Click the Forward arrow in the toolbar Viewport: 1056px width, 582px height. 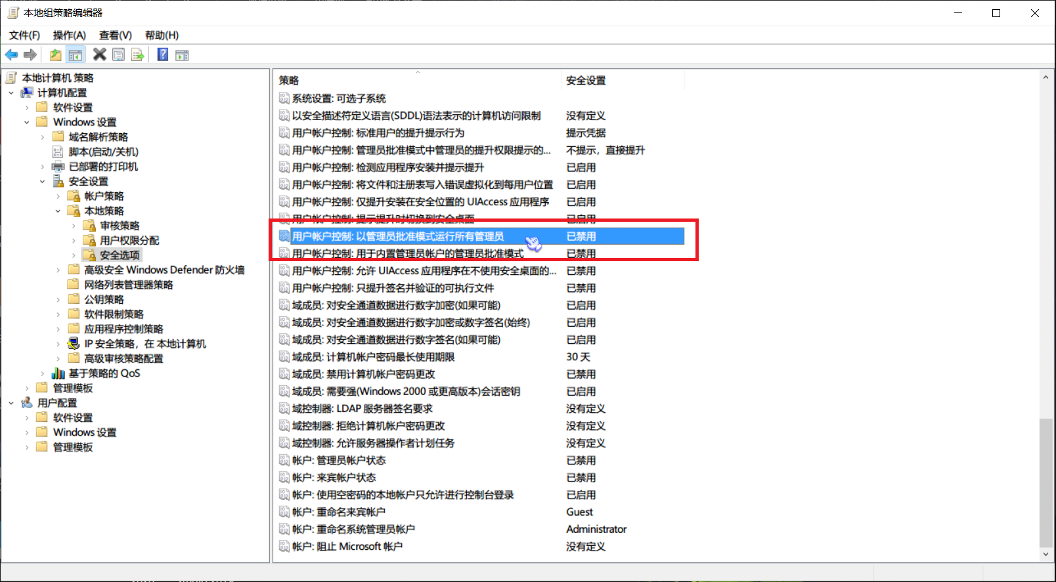point(30,55)
